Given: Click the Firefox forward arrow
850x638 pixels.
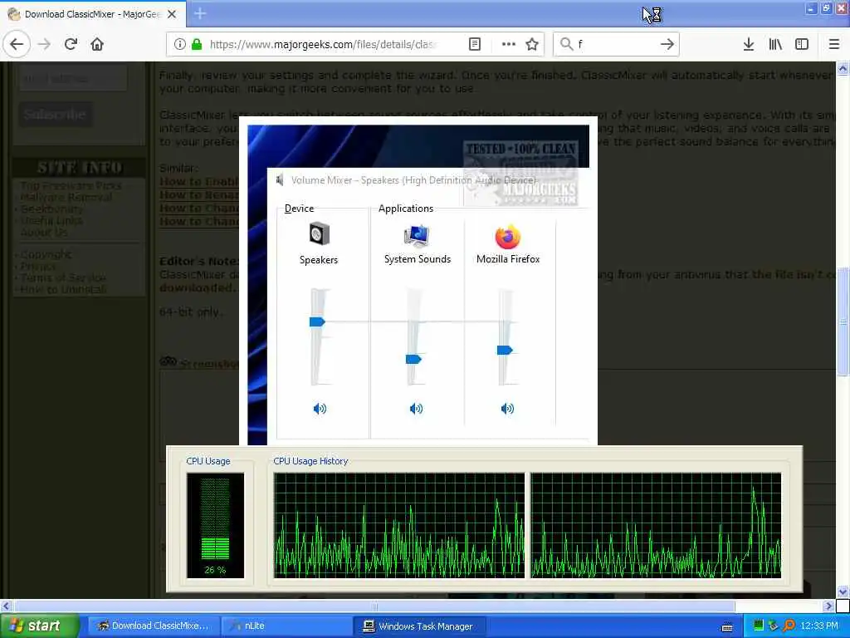Looking at the screenshot, I should tap(45, 44).
